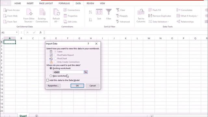
Task: Switch to the FORMULAS tab
Action: [x=64, y=4]
